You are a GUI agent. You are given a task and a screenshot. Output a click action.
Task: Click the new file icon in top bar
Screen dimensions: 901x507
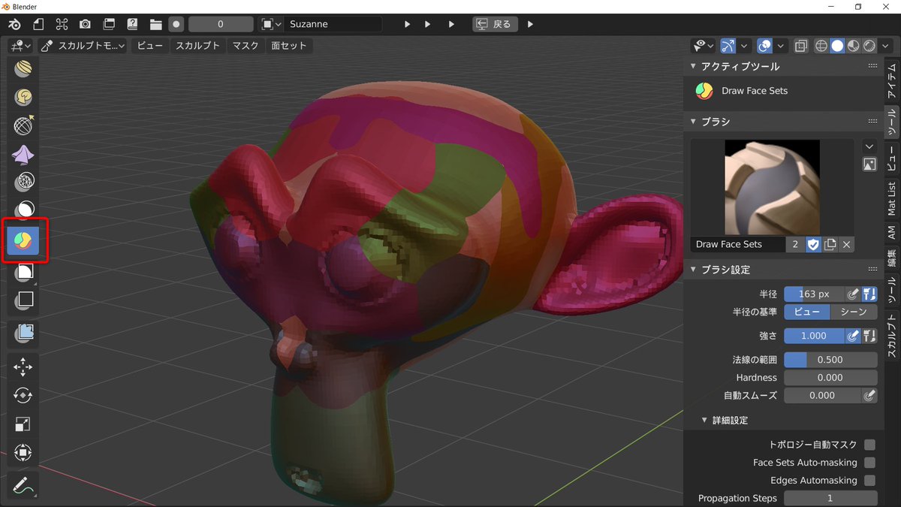pyautogui.click(x=38, y=24)
